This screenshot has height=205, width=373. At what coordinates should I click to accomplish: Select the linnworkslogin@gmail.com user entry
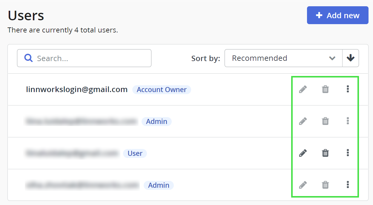pos(77,89)
